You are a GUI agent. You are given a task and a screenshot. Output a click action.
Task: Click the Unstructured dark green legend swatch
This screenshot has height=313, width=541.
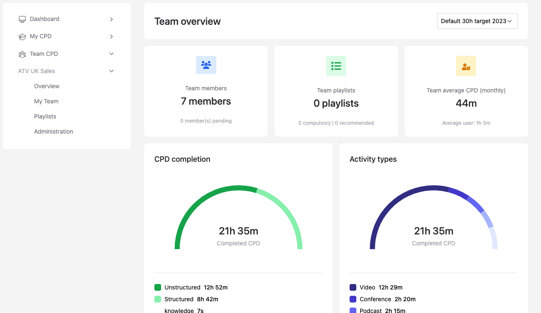click(158, 287)
